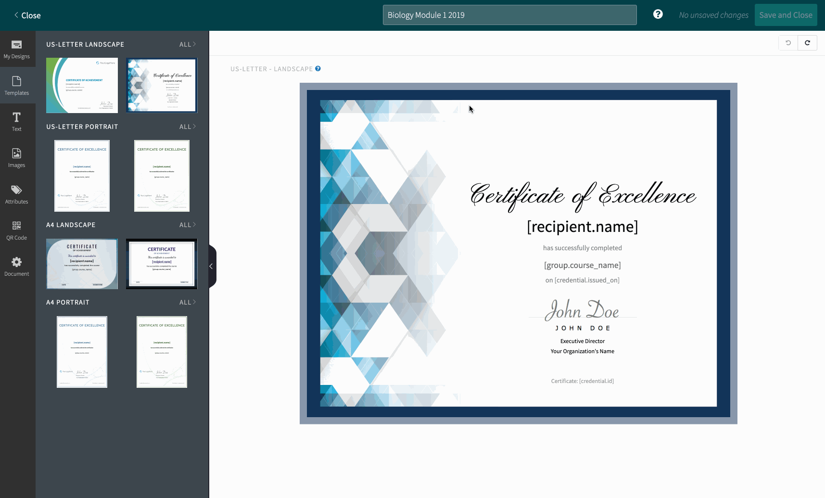Choose the green swoosh Certificate of Achievement template
Viewport: 825px width, 498px height.
[82, 86]
